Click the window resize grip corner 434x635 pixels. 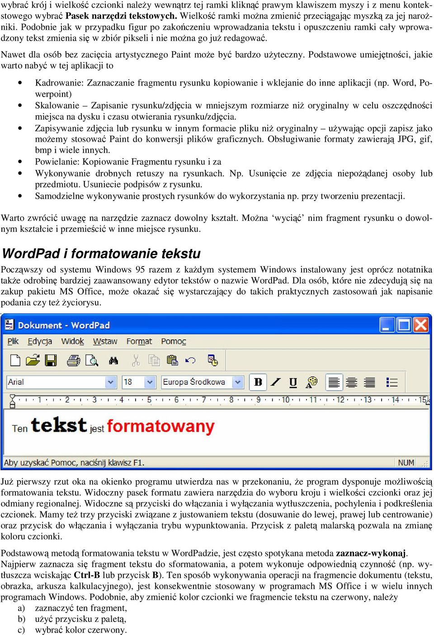click(425, 463)
